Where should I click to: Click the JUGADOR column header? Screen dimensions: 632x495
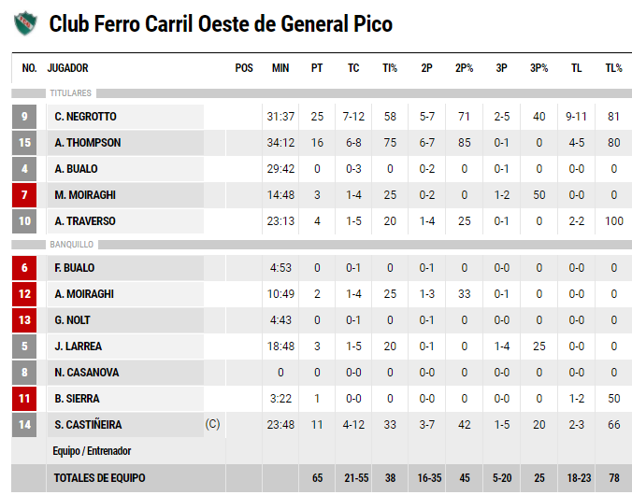click(x=67, y=68)
